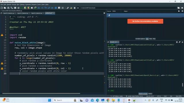Click the Open file folder icon
184x103 pixels.
coord(5,8)
